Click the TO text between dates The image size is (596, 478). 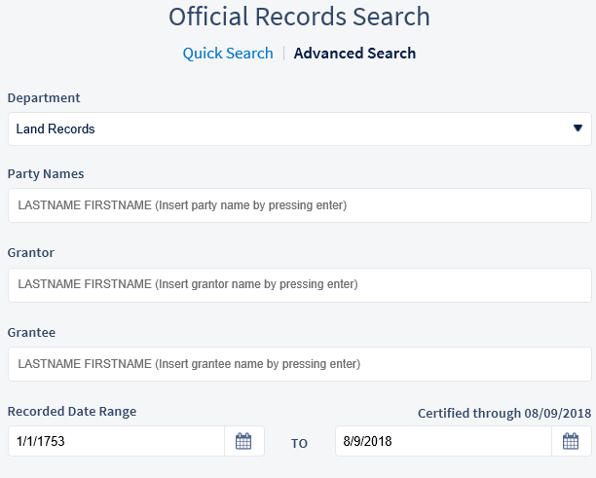pyautogui.click(x=299, y=444)
